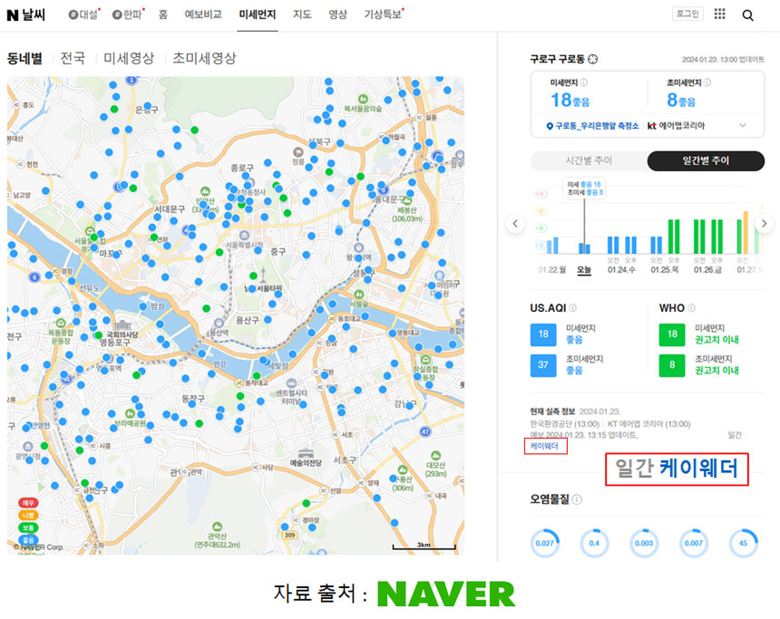780x619 pixels.
Task: Switch chart to 시간별 추이
Action: point(589,160)
